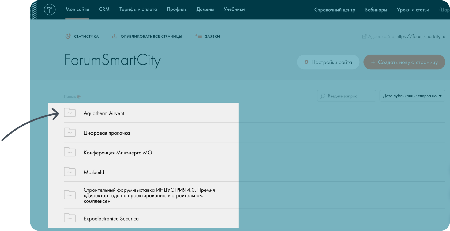Go to Тарифы и оплата
The image size is (450, 231).
pyautogui.click(x=138, y=9)
